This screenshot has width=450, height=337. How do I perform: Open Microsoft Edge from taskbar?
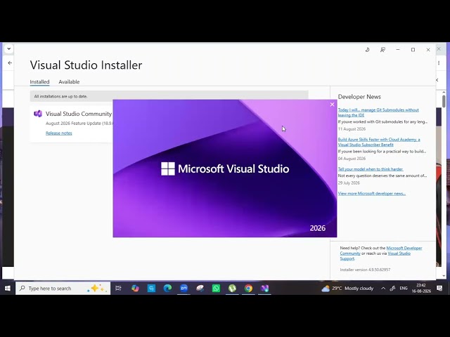click(x=167, y=289)
